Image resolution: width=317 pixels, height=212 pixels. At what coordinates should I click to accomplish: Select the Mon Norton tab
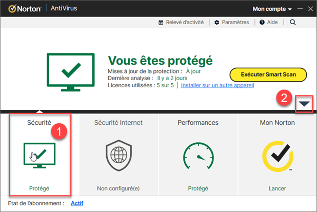tap(278, 155)
